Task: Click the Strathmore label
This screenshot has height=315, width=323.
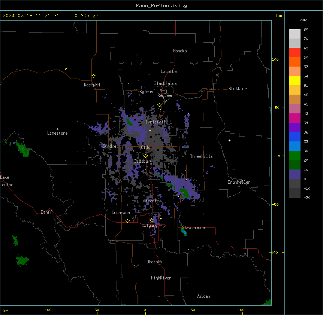Action: point(193,227)
